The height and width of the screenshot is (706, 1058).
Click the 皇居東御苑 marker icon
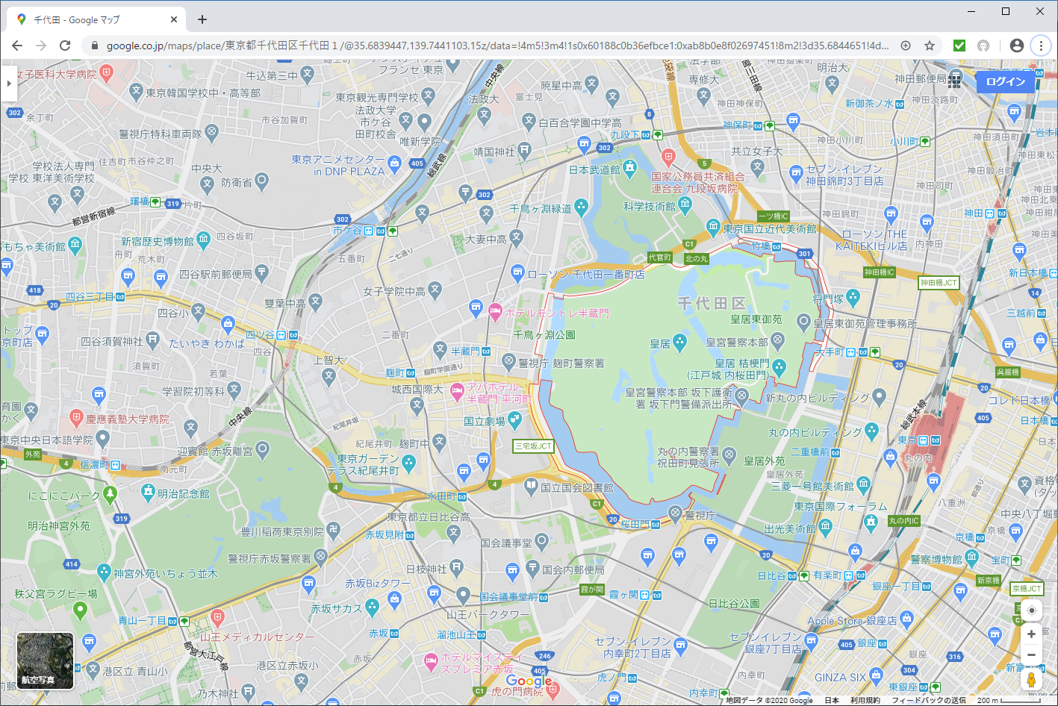(803, 322)
